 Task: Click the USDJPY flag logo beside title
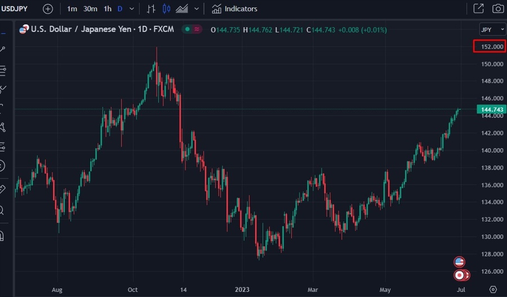(24, 29)
